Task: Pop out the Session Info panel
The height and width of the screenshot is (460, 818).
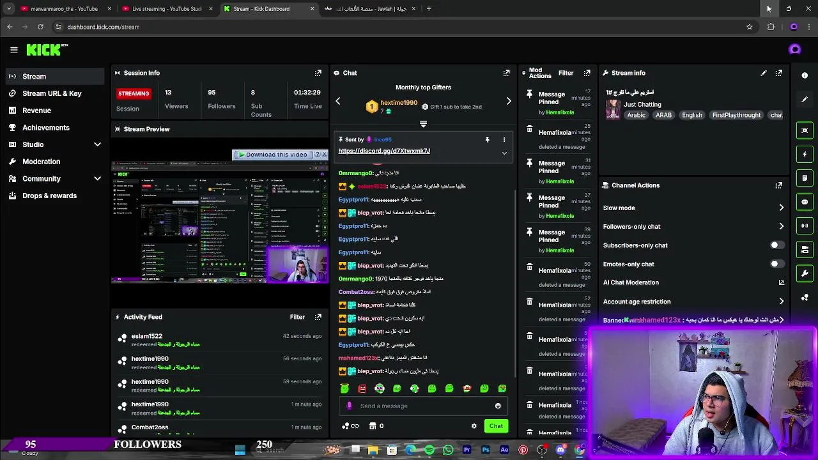Action: coord(318,73)
